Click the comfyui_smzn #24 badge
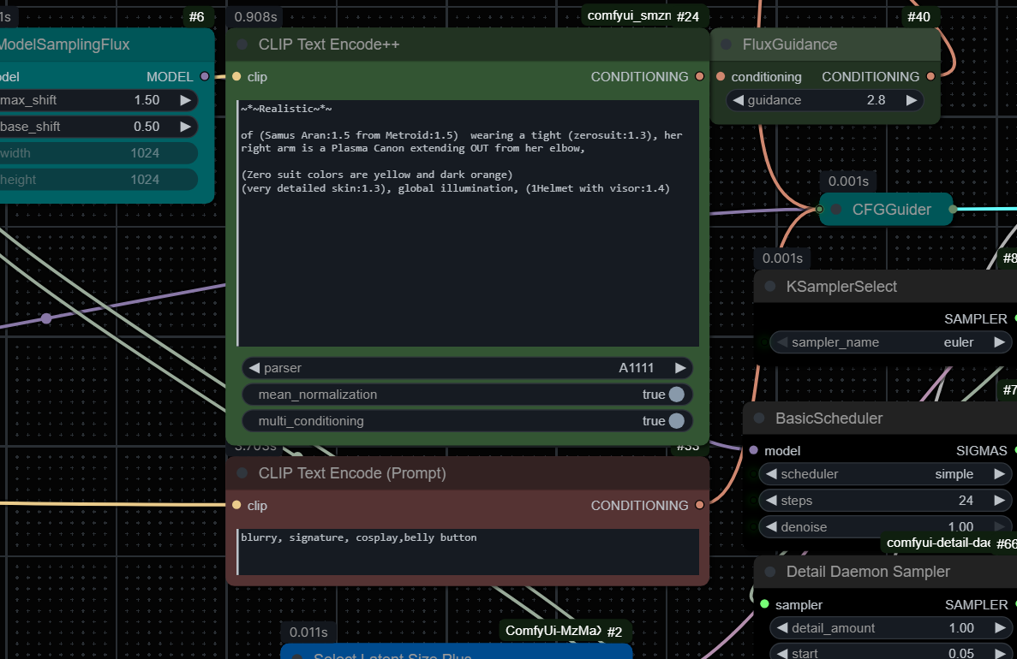 [x=643, y=16]
